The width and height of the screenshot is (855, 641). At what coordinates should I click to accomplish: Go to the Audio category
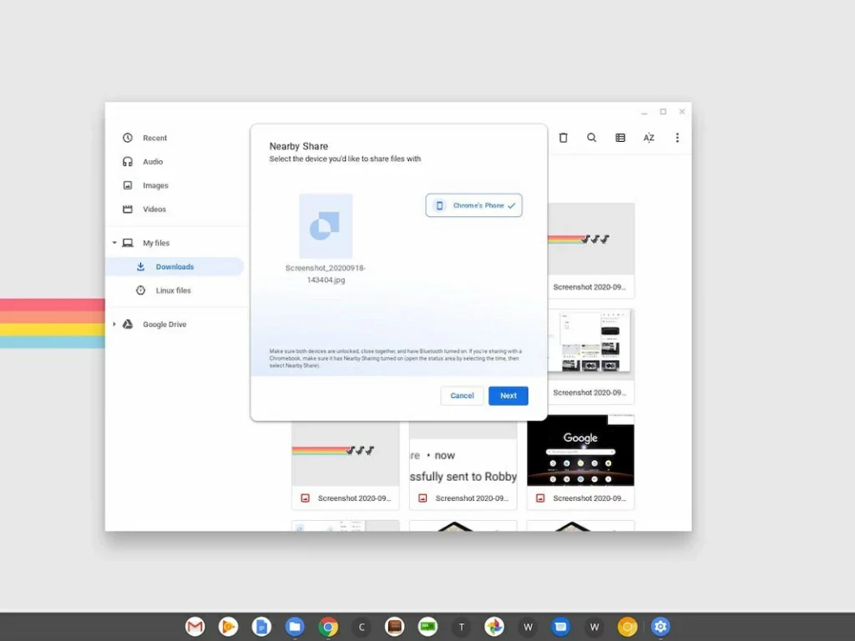153,162
